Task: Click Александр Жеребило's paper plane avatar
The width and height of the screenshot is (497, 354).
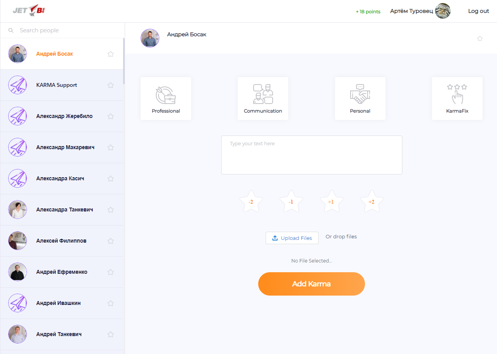Action: (18, 116)
